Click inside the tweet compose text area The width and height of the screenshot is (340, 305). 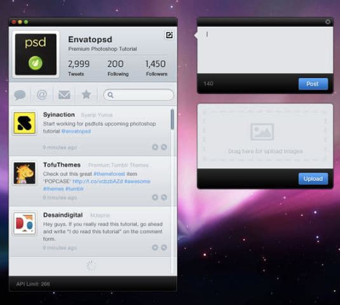coord(265,50)
